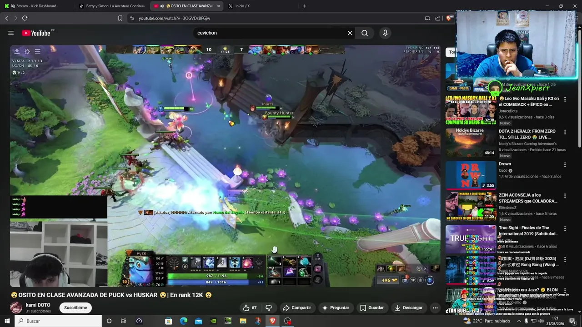Select the URL in the address bar

click(174, 18)
